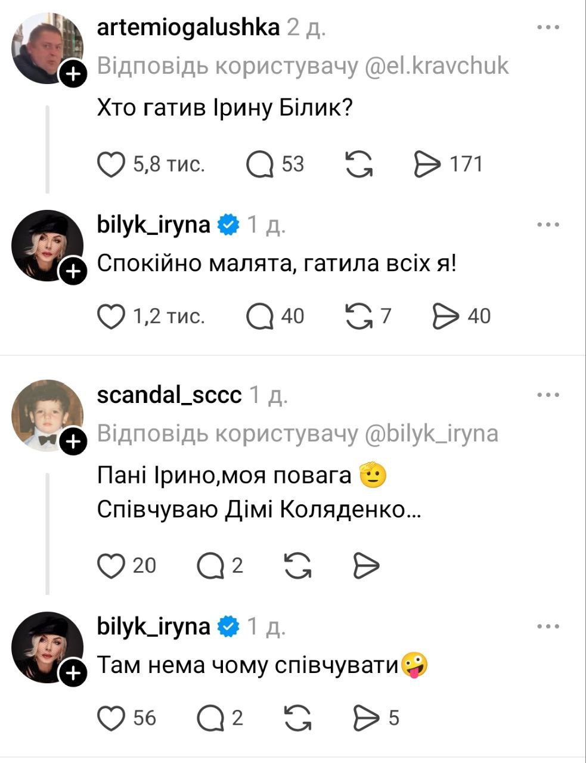Screen dimensions: 586x763
Task: Like the "Спокійно малята" reply
Action: pyautogui.click(x=111, y=317)
